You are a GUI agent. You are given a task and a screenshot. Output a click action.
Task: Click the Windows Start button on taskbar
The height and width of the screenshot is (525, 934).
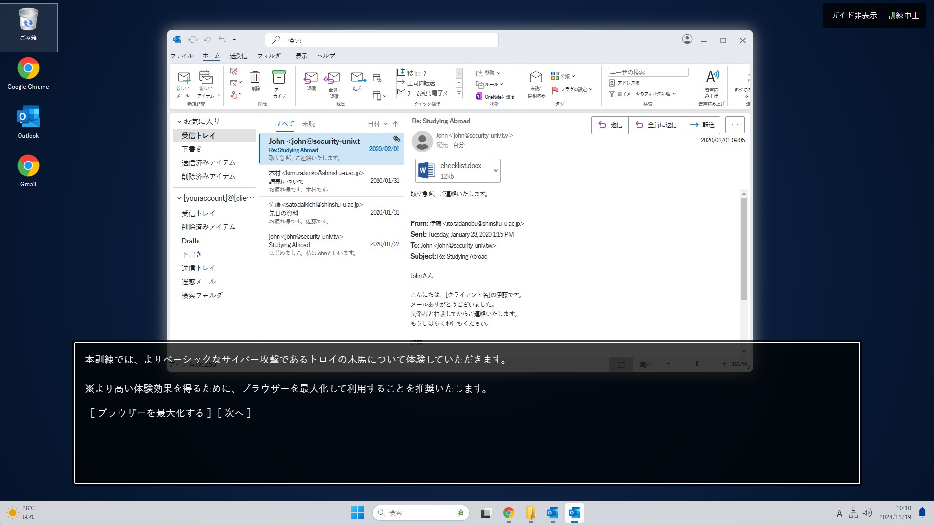[x=358, y=513]
